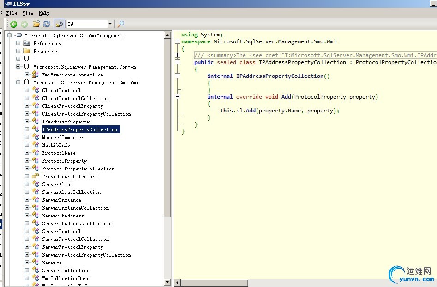Expand the collapsed summary comment in code
Screen dimensions: 437x287
pos(177,55)
